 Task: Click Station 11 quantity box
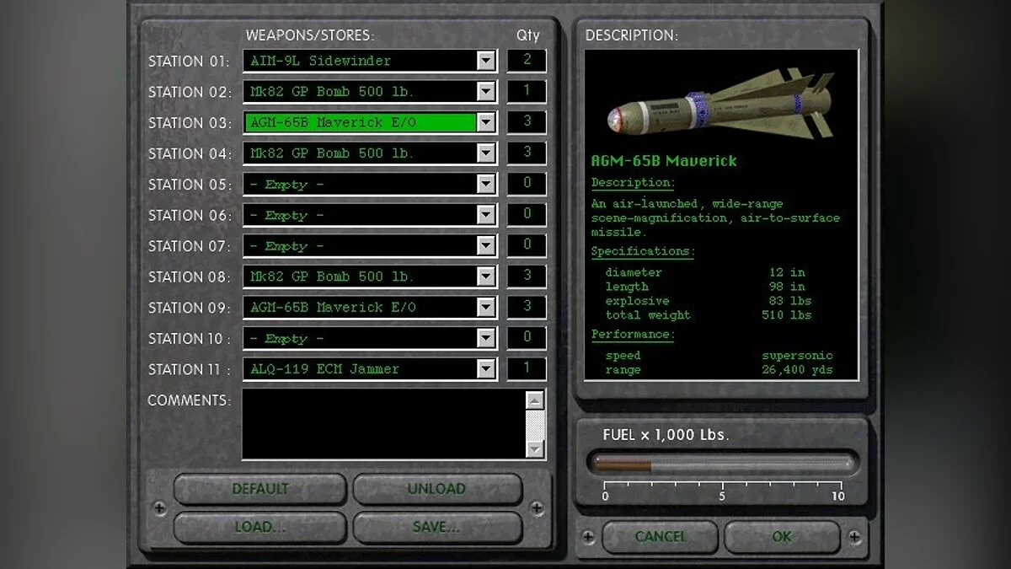(x=527, y=368)
